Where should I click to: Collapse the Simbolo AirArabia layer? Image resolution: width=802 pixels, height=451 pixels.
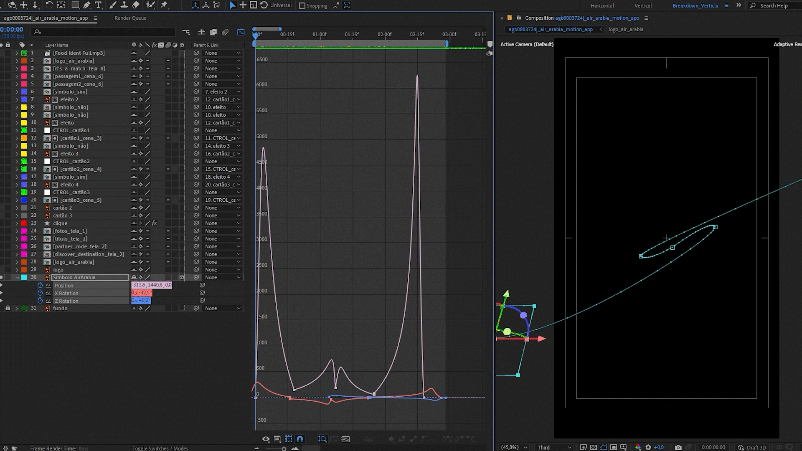[17, 277]
